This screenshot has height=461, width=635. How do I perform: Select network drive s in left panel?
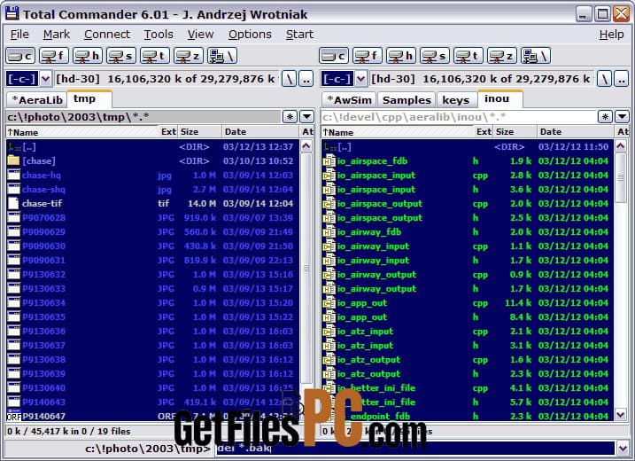(x=121, y=56)
